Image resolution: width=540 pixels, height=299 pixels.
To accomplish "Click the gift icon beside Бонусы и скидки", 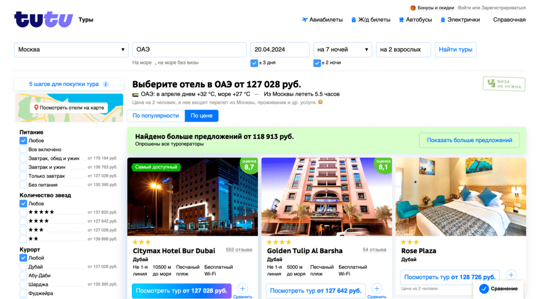I will coord(413,7).
